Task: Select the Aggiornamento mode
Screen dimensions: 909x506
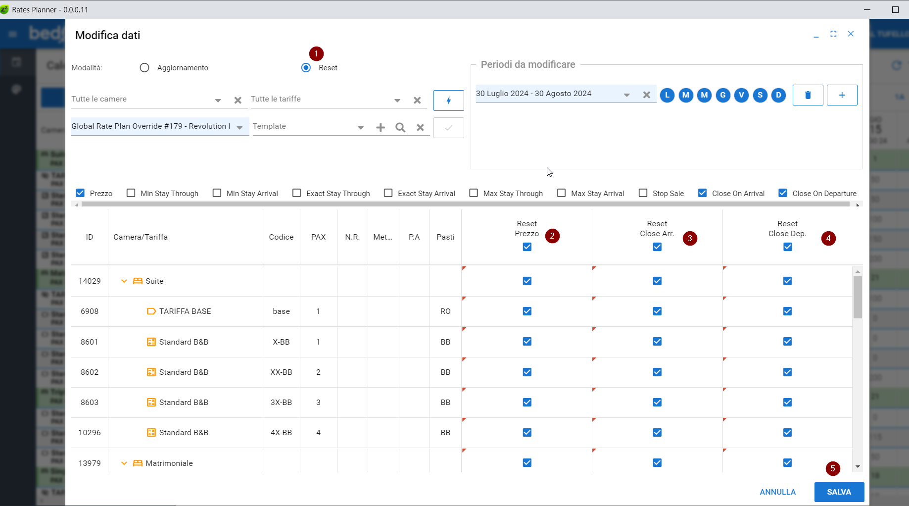Action: [144, 68]
